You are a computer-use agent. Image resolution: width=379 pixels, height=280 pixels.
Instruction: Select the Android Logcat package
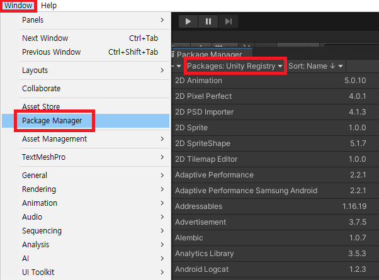(275, 269)
